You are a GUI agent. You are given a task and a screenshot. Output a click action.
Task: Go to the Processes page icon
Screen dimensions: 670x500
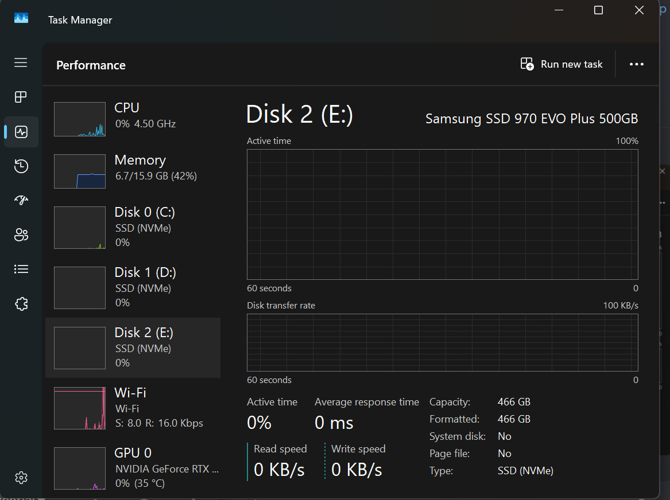(21, 97)
